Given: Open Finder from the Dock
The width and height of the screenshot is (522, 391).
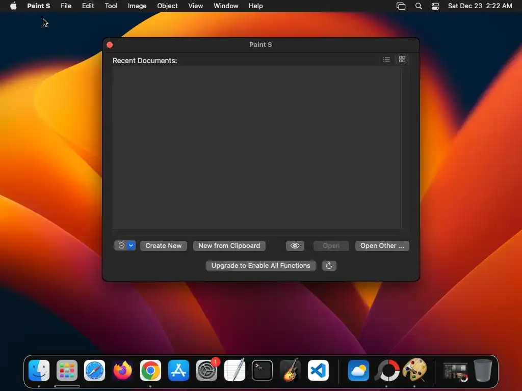Looking at the screenshot, I should 39,371.
